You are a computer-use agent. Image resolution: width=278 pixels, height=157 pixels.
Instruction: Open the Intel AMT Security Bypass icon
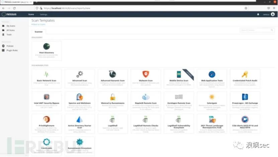[x=47, y=97]
